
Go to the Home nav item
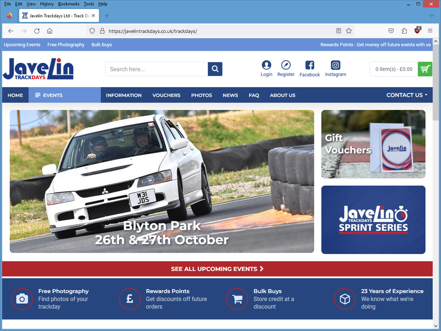tap(15, 95)
